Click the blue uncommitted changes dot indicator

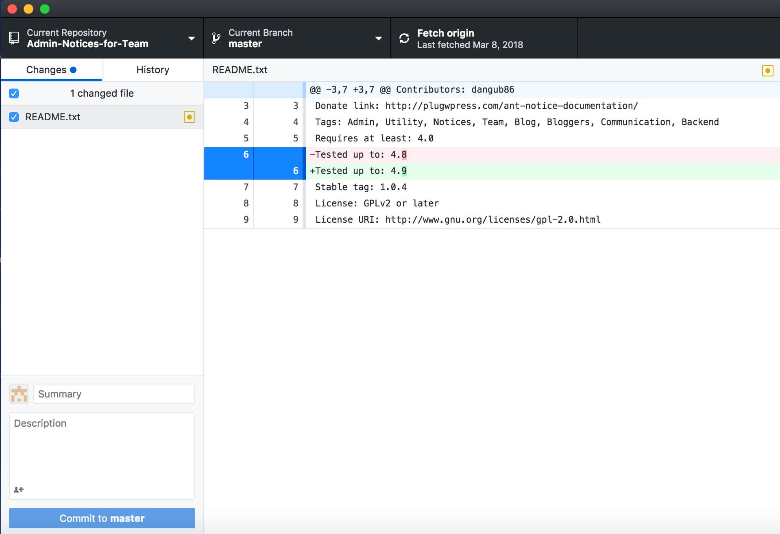(x=73, y=70)
